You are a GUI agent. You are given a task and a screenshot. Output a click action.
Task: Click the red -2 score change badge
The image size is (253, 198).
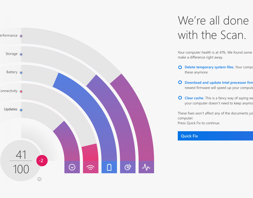click(x=42, y=161)
